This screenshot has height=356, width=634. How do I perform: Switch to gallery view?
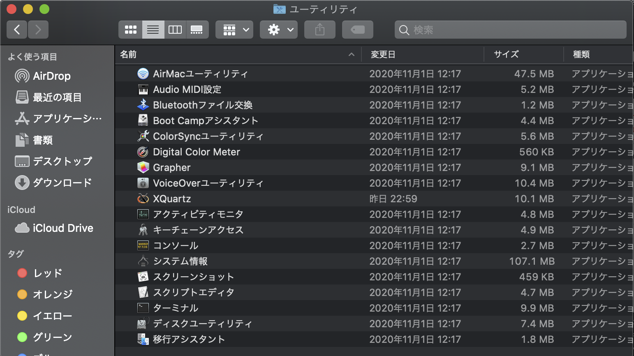[x=197, y=30]
